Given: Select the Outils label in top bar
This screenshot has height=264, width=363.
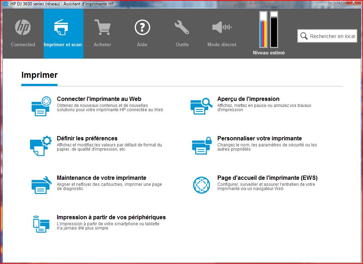Looking at the screenshot, I should (x=182, y=44).
